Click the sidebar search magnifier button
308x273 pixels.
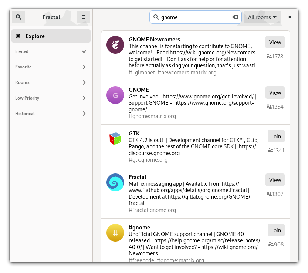[18, 17]
